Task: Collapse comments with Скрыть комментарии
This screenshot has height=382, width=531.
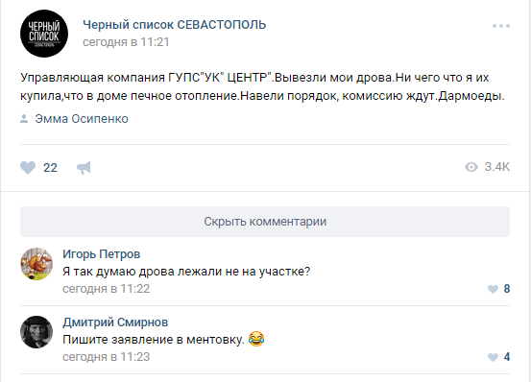Action: click(x=265, y=222)
